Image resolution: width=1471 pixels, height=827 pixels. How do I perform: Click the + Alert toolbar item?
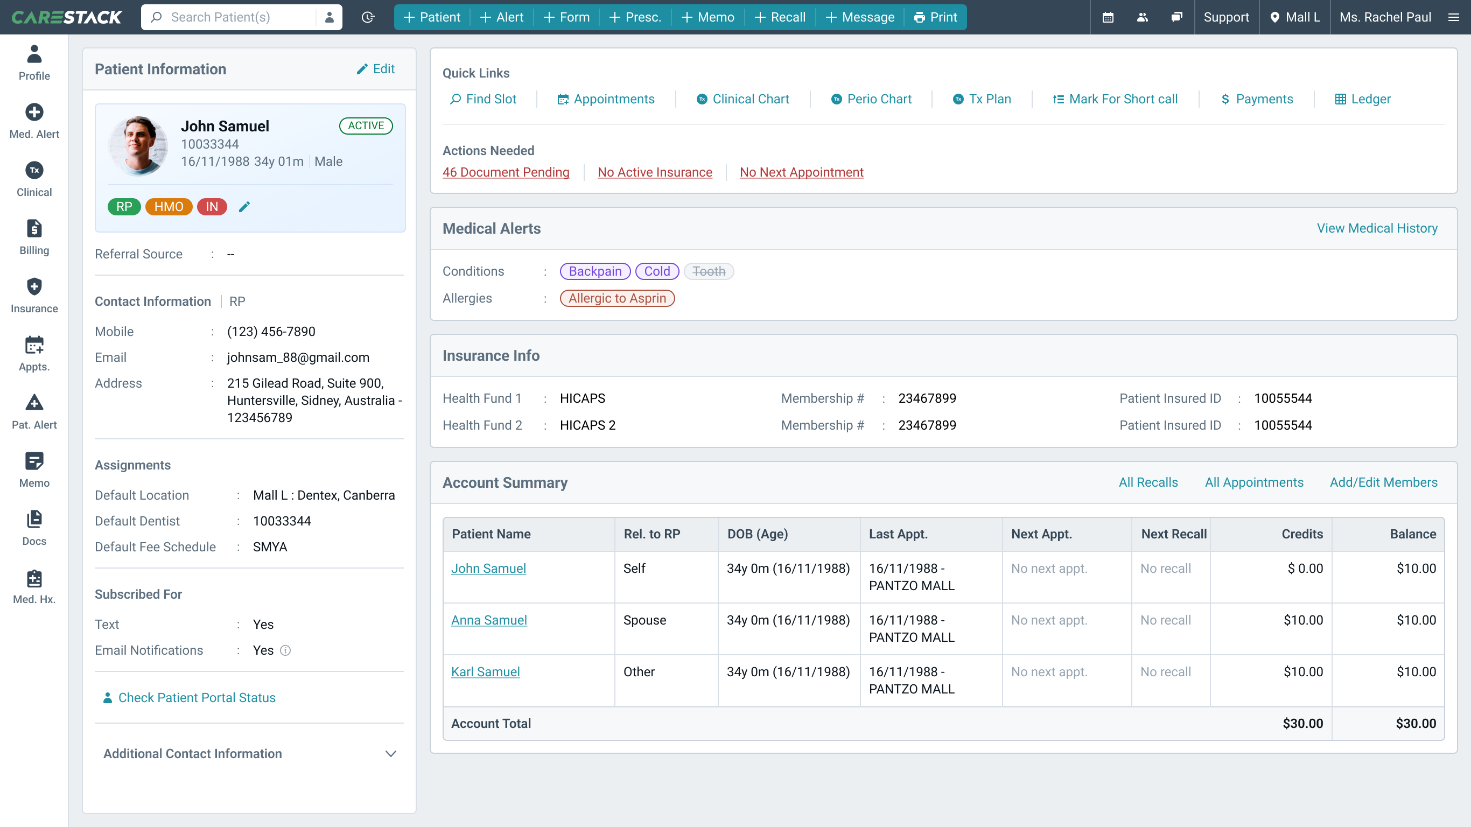(502, 17)
